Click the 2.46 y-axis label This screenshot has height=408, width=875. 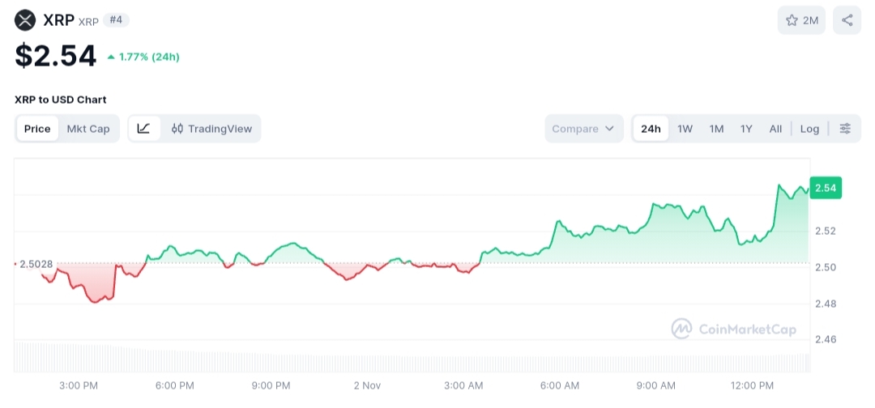[x=825, y=339]
